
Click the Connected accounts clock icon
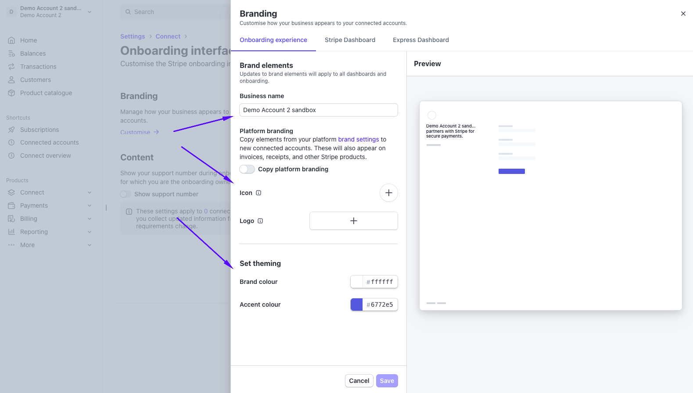pos(11,142)
